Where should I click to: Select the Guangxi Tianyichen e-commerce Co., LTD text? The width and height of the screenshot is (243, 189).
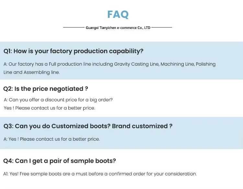tap(118, 28)
